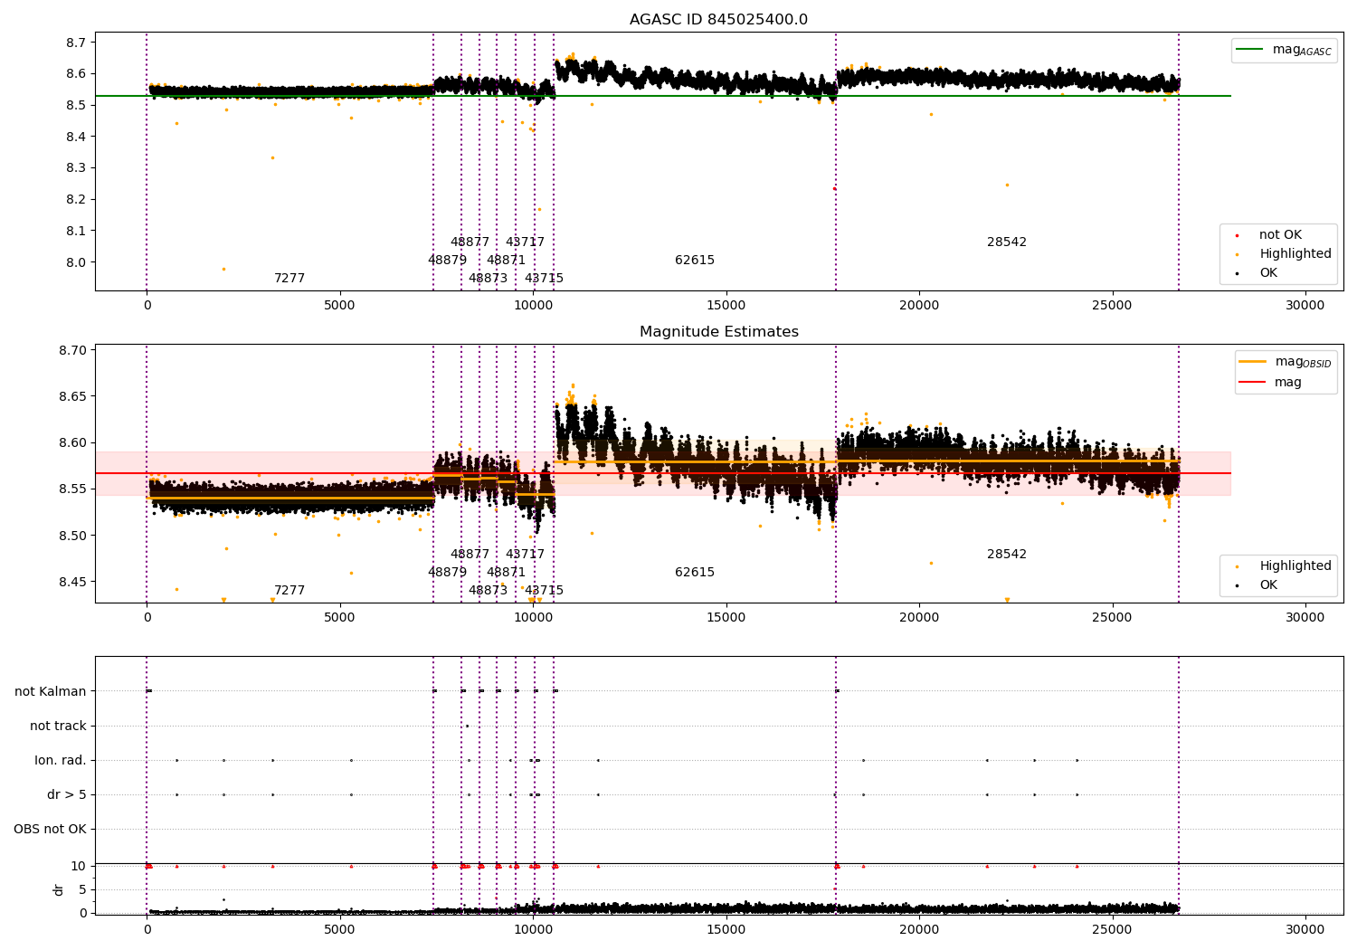Click the "not track" axis label
The width and height of the screenshot is (1357, 950).
click(x=58, y=726)
